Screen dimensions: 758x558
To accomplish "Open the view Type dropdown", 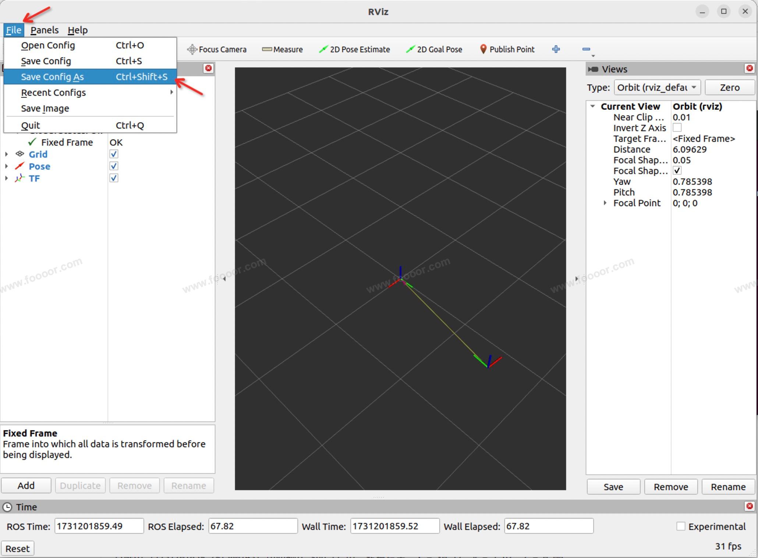I will click(x=657, y=88).
